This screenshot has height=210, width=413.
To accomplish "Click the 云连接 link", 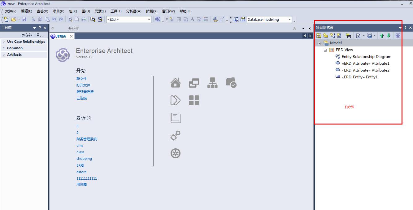I will [x=82, y=98].
